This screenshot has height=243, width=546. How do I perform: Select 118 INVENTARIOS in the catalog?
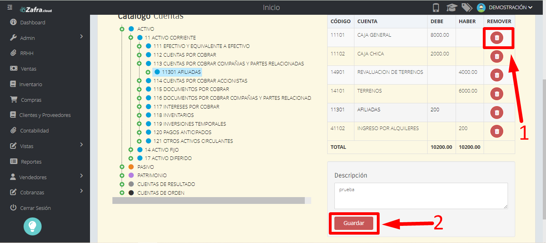[x=173, y=115]
